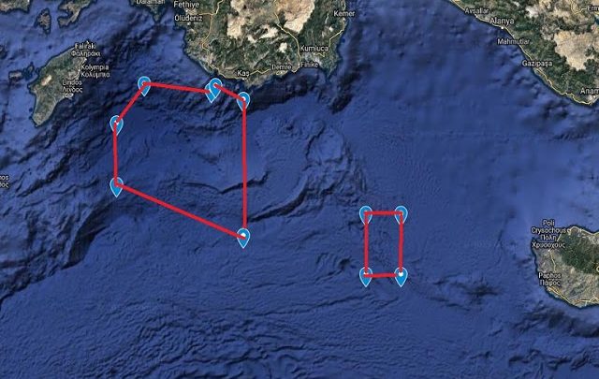599x379 pixels.
Task: Click the Kaş town label
Action: (243, 73)
